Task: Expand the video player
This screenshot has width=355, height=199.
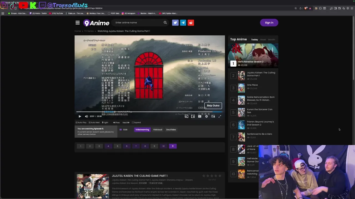Action: point(136,122)
